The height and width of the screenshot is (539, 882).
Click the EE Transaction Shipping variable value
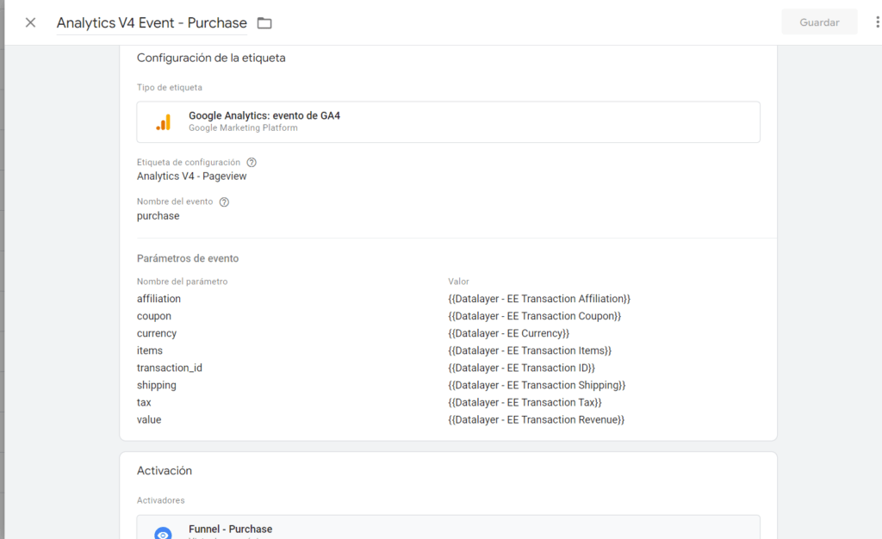coord(537,386)
